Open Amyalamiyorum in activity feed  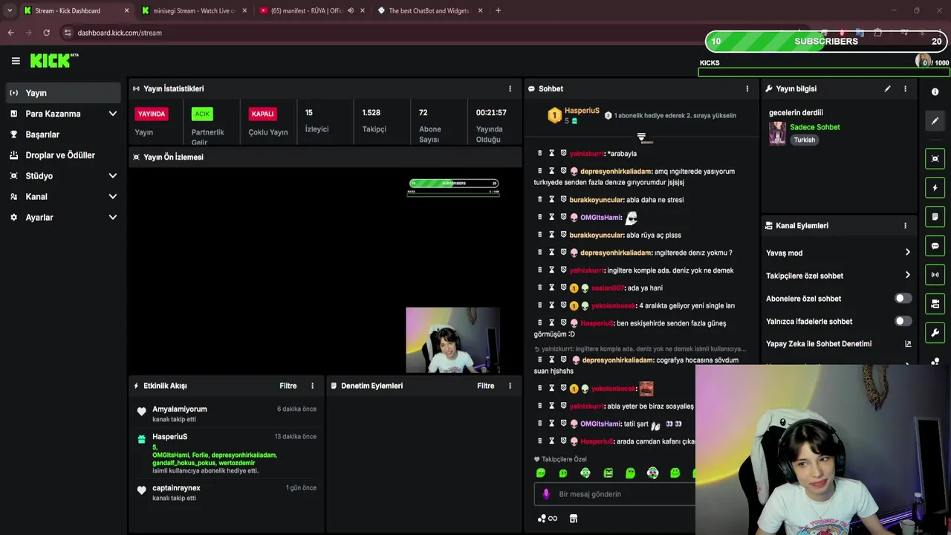[x=180, y=409]
